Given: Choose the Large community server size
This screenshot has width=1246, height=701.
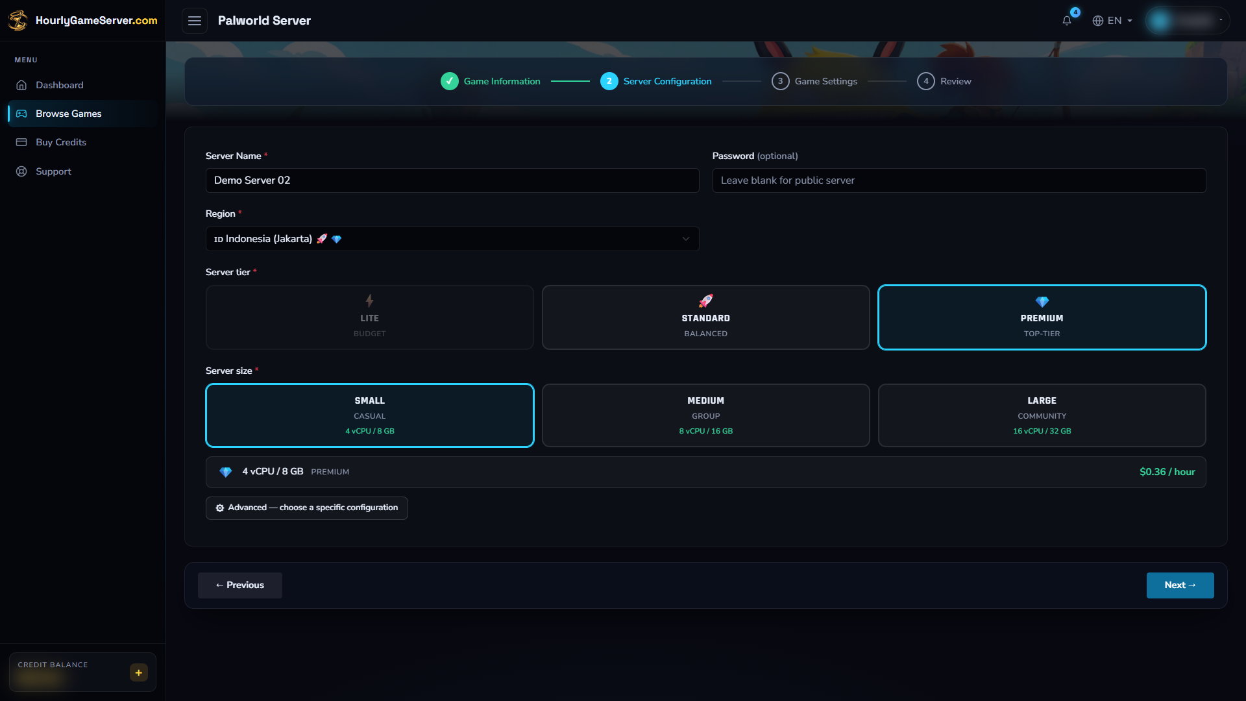Looking at the screenshot, I should click(1042, 415).
